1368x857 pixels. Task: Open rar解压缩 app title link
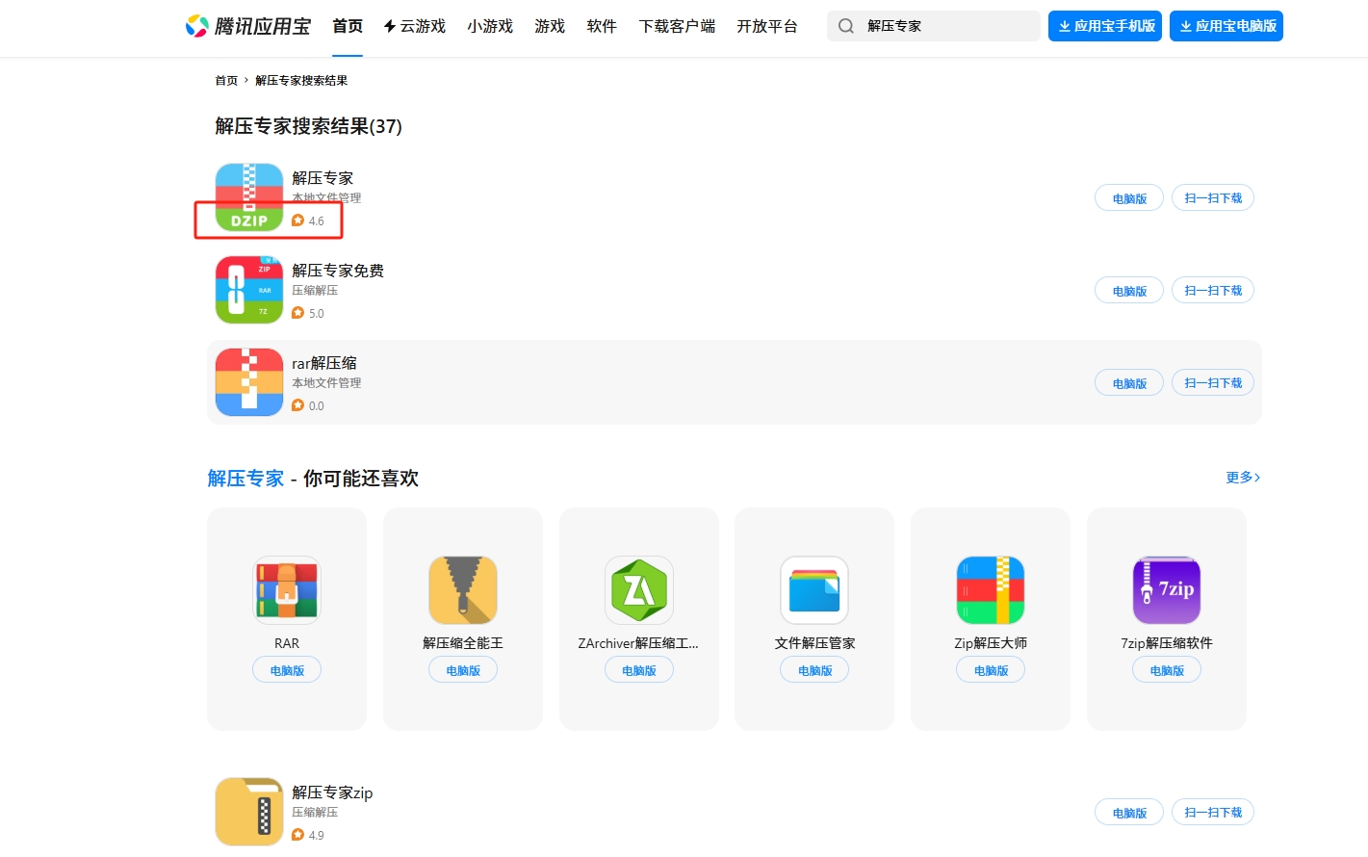pos(324,363)
